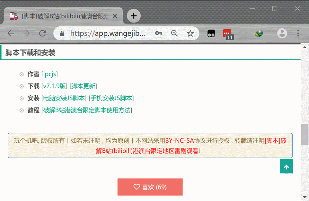Click the 安装 label
309x201 pixels.
click(x=33, y=98)
